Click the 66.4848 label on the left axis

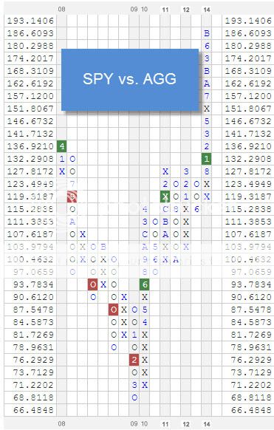pyautogui.click(x=33, y=410)
